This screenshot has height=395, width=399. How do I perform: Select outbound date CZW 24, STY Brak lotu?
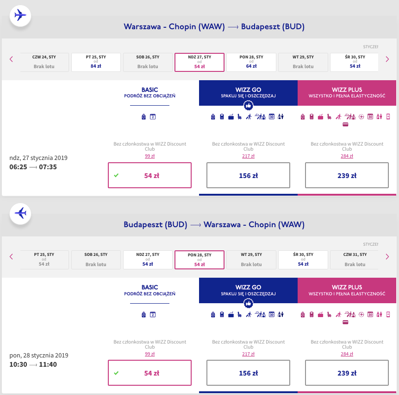(x=44, y=62)
